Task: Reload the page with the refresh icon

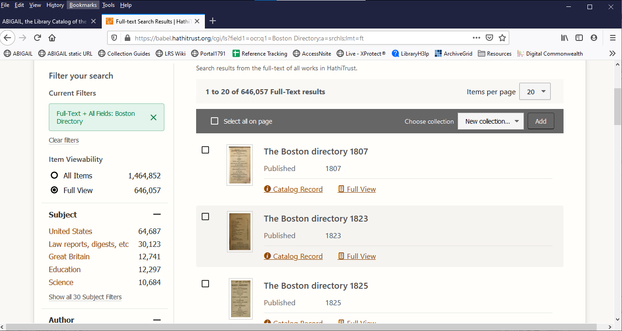Action: point(38,38)
